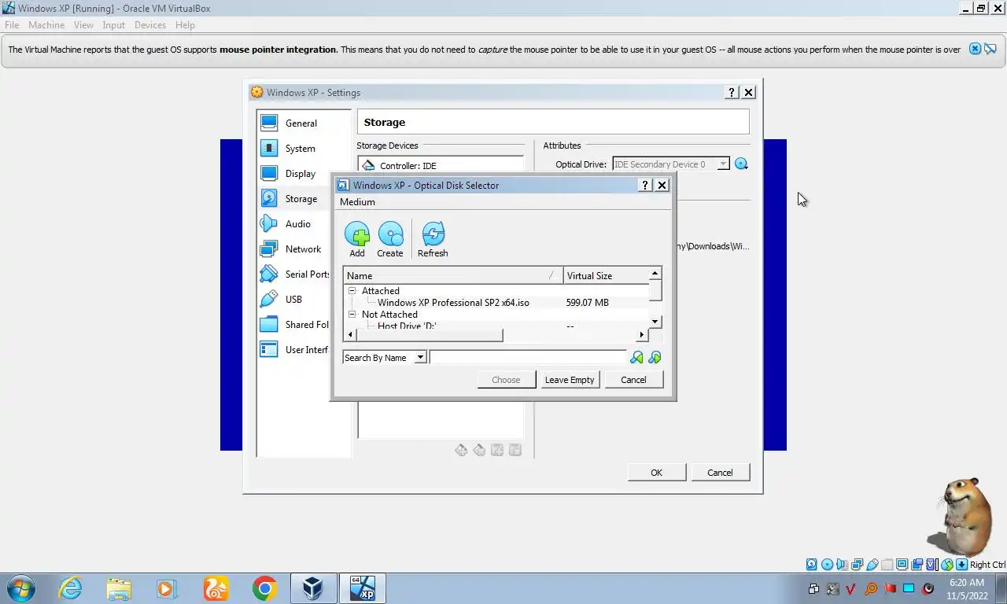
Task: Click the Settings window help button
Action: coord(732,93)
